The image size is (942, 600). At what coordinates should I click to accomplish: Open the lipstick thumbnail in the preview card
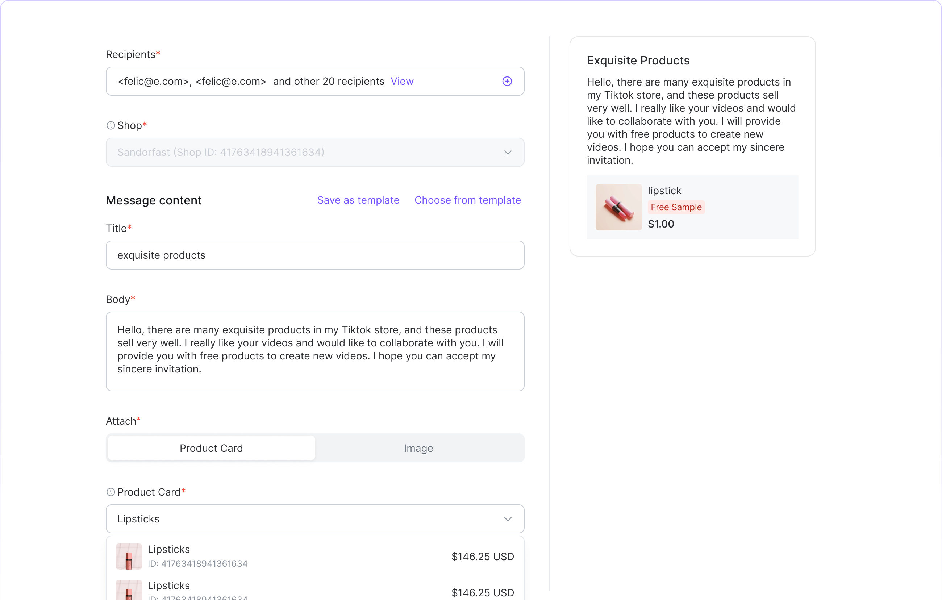(618, 207)
